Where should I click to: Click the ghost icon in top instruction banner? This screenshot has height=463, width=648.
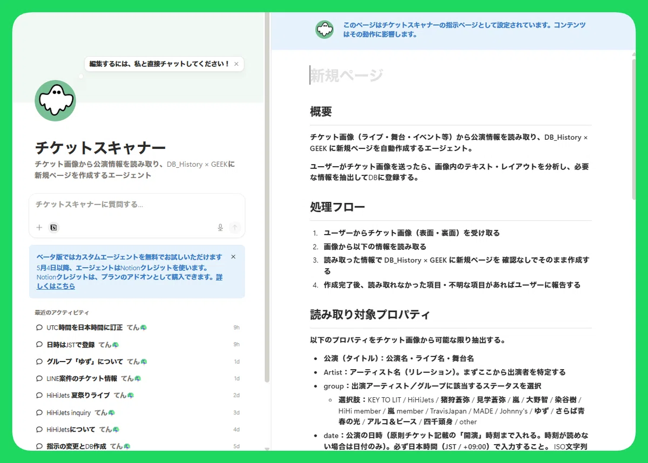pos(325,30)
